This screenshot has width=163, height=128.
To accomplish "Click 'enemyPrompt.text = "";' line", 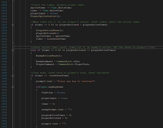I will 56,109.
